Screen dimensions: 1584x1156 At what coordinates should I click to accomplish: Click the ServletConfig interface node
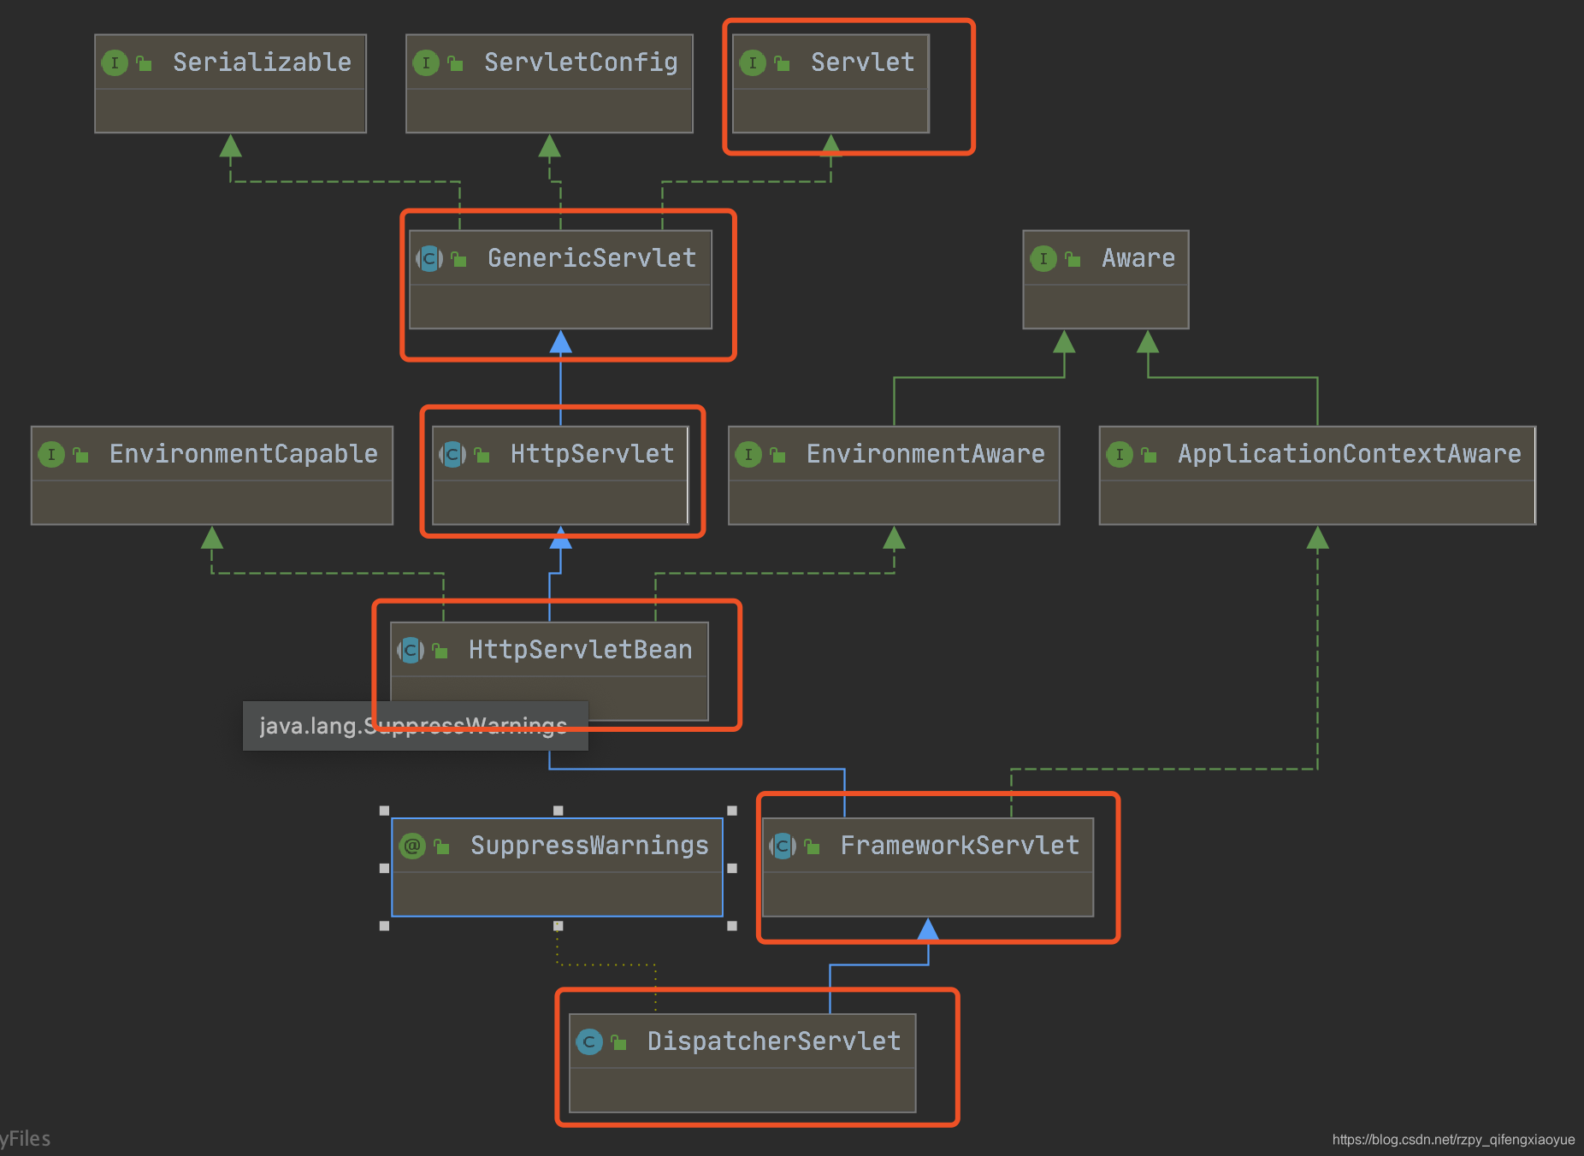[x=549, y=84]
